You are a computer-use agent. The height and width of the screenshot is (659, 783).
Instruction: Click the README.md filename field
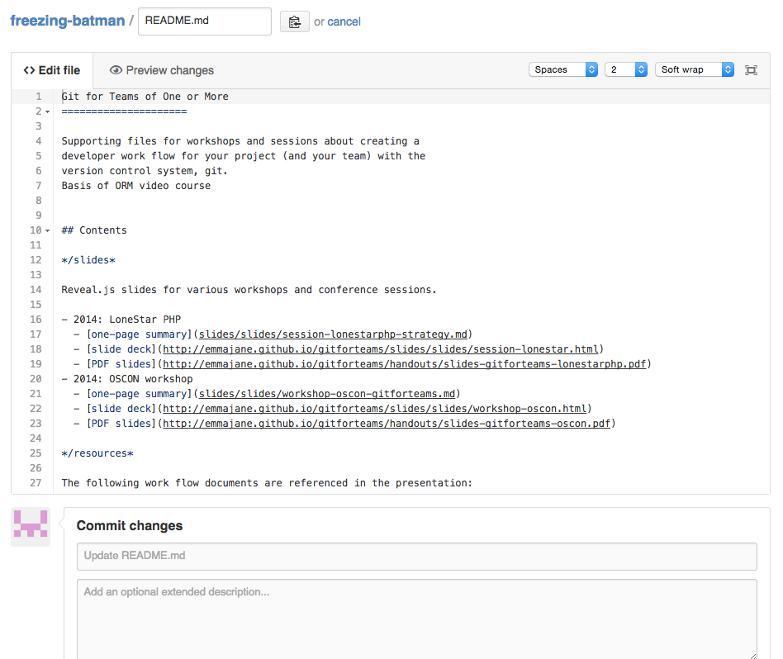point(204,21)
